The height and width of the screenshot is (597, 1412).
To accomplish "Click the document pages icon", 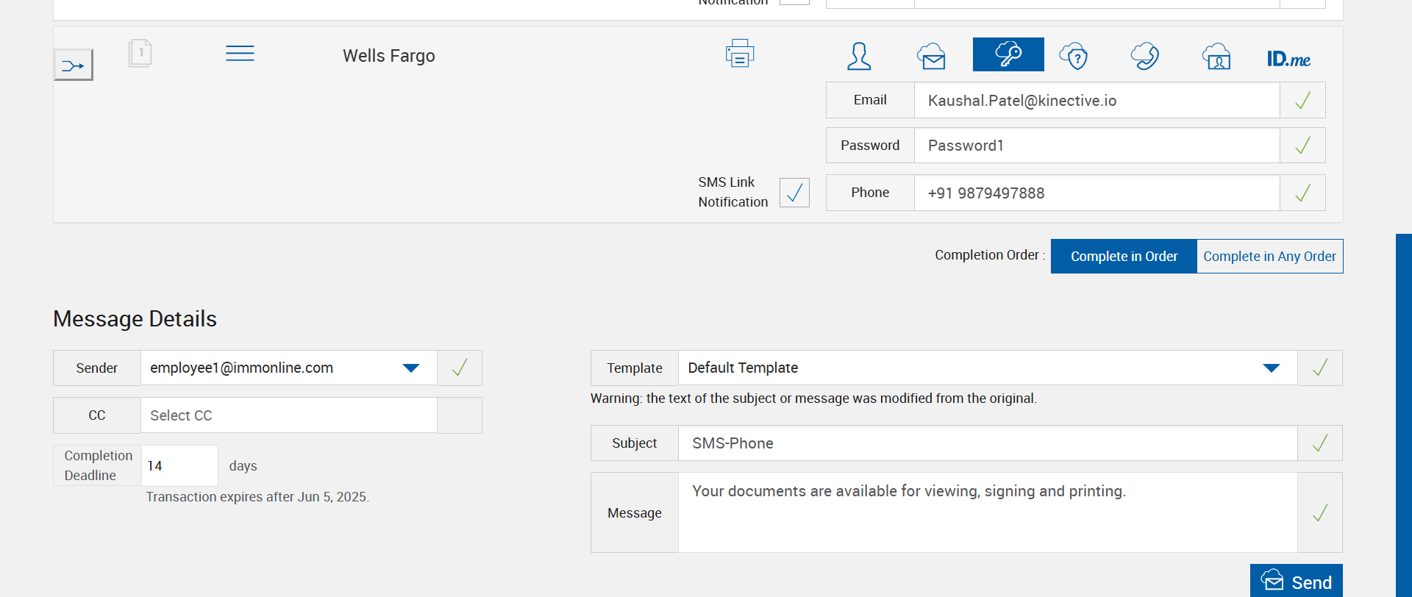I will coord(140,54).
